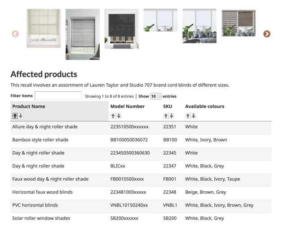Click 'Allure day & night roller shade' cell

45,127
